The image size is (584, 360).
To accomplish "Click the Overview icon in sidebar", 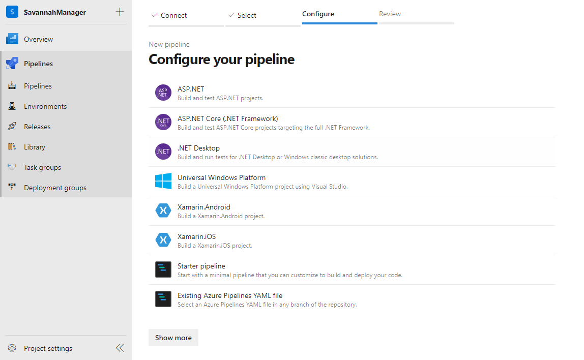I will point(12,39).
